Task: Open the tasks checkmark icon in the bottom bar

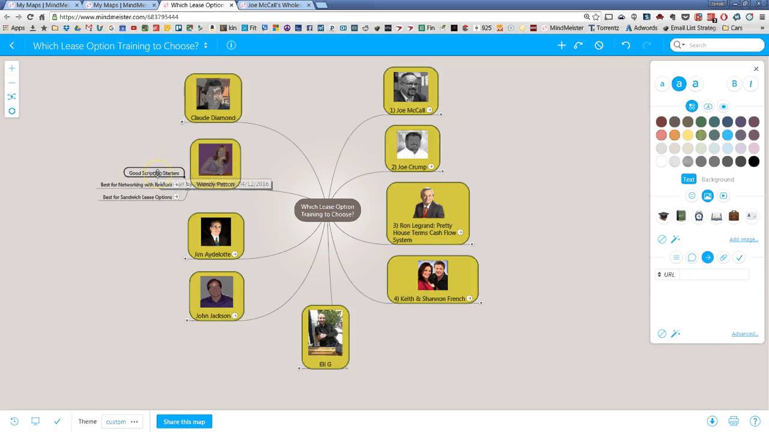Action: [x=57, y=421]
